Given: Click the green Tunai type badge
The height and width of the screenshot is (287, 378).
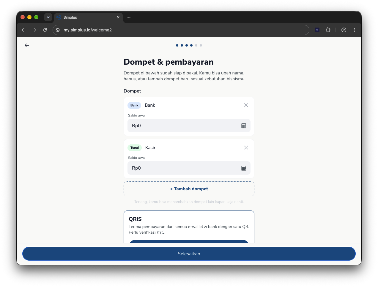Looking at the screenshot, I should 135,148.
